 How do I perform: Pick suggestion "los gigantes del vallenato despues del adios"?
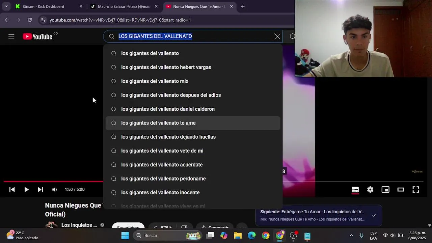[193, 95]
